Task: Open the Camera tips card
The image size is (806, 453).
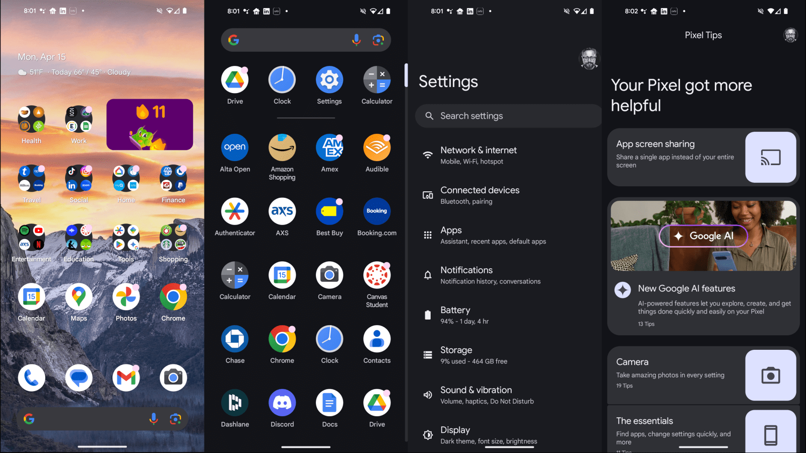Action: (703, 375)
